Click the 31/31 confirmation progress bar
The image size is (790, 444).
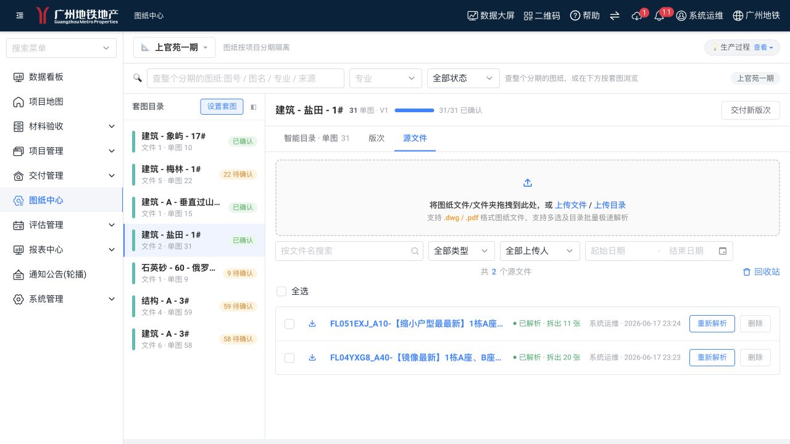(x=414, y=110)
